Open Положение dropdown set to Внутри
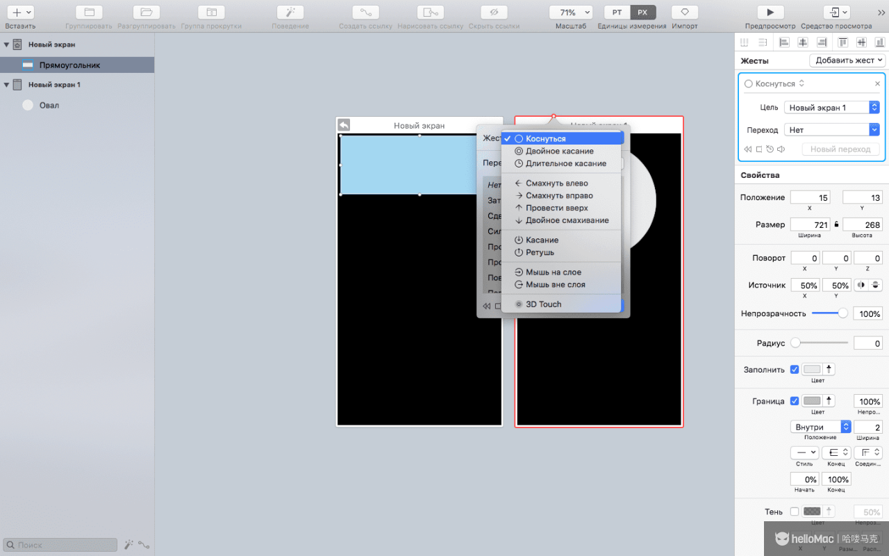This screenshot has width=889, height=556. point(821,427)
